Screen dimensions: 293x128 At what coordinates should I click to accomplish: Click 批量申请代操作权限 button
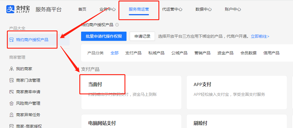(x=104, y=36)
